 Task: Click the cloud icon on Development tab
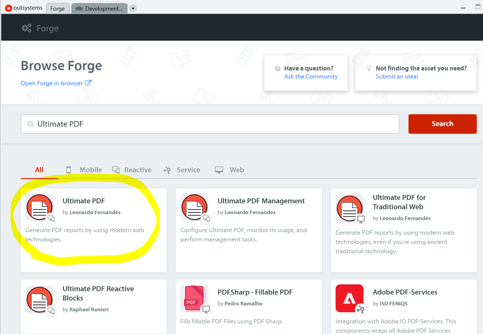tap(79, 8)
